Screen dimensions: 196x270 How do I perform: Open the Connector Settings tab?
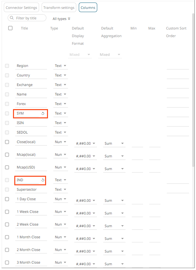pyautogui.click(x=21, y=8)
